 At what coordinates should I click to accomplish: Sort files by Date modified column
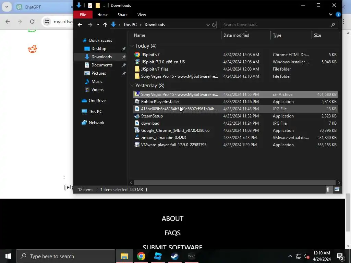click(236, 35)
